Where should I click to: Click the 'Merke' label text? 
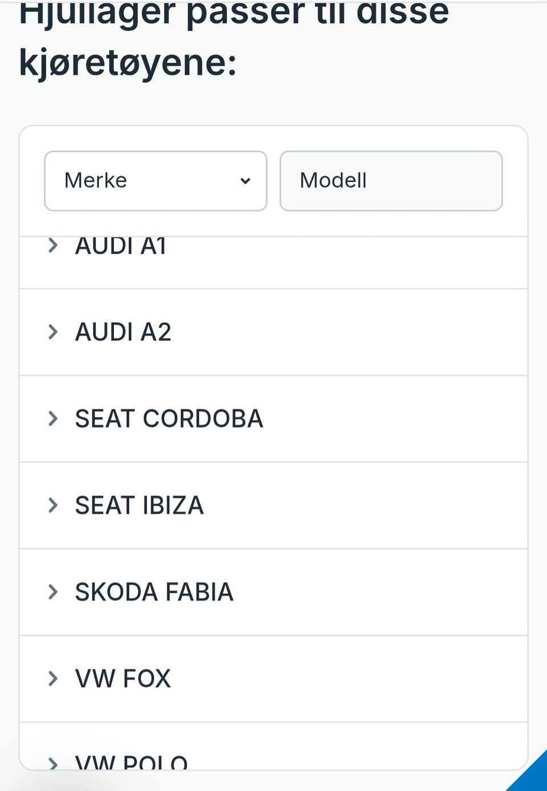(x=96, y=181)
